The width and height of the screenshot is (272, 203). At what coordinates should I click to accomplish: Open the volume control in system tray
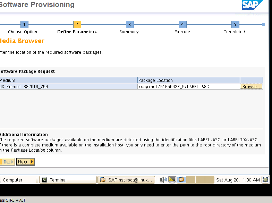163,180
